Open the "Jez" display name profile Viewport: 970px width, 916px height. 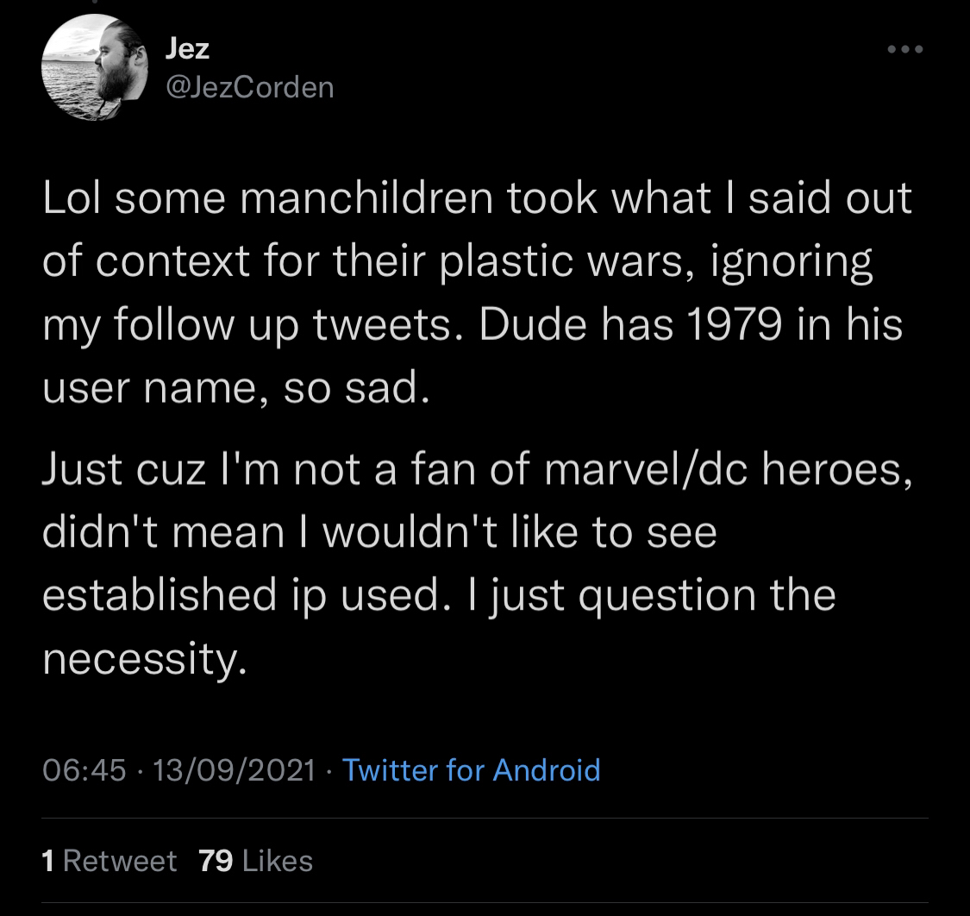click(x=187, y=48)
